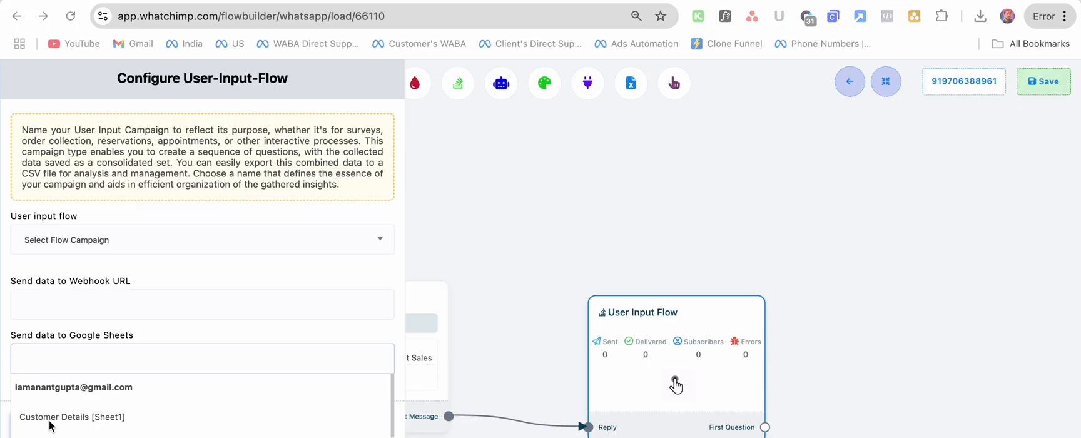Click the three red dots extension icon
Viewport: 1081px width, 438px height.
tap(752, 16)
